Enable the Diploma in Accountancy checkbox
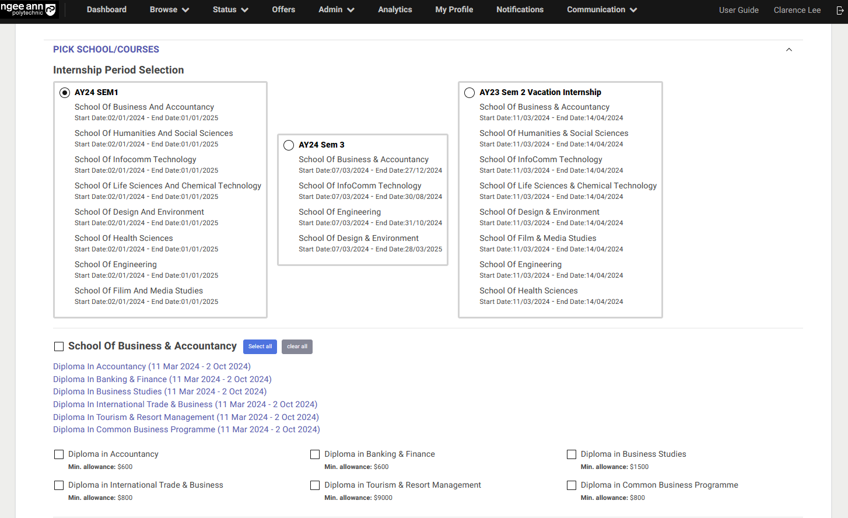The image size is (848, 518). click(59, 454)
